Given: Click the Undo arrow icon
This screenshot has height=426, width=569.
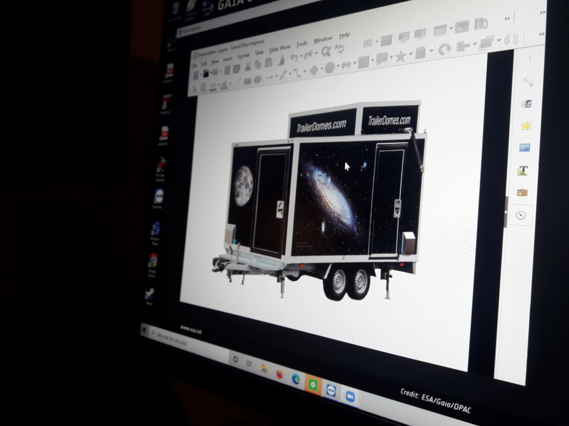Looking at the screenshot, I should click(x=294, y=58).
